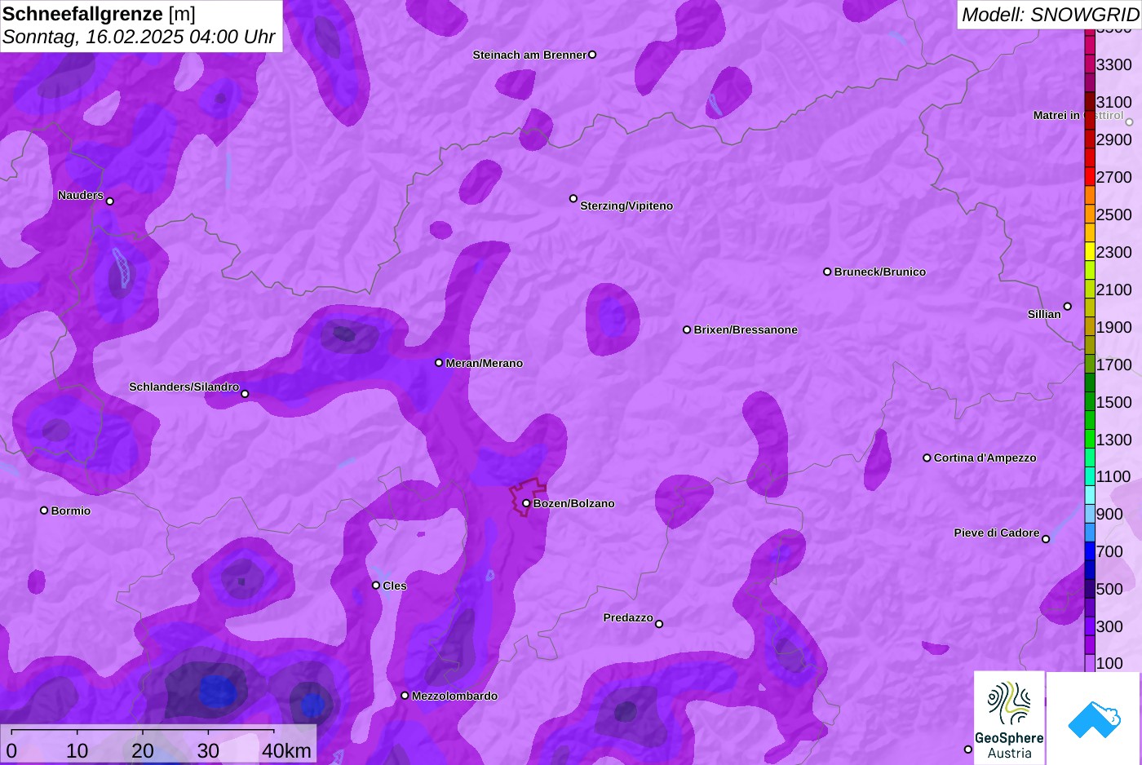Click the Steinach am Brenner marker

[592, 55]
